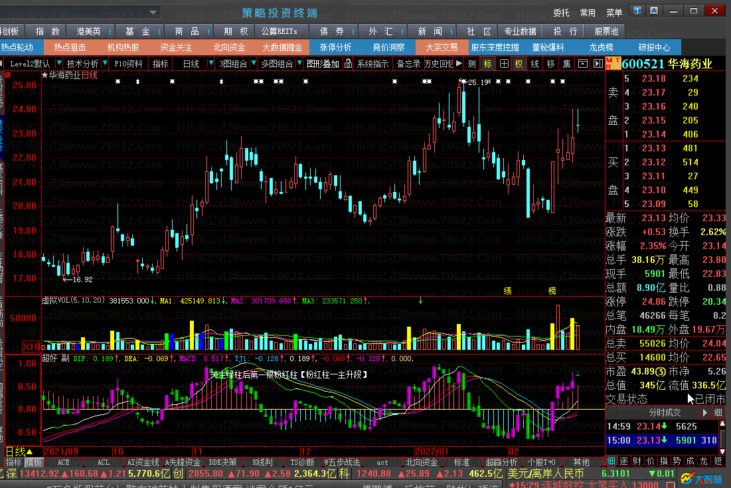Click the left scroll arrow before Level2默认
731x488 pixels.
pos(2,64)
